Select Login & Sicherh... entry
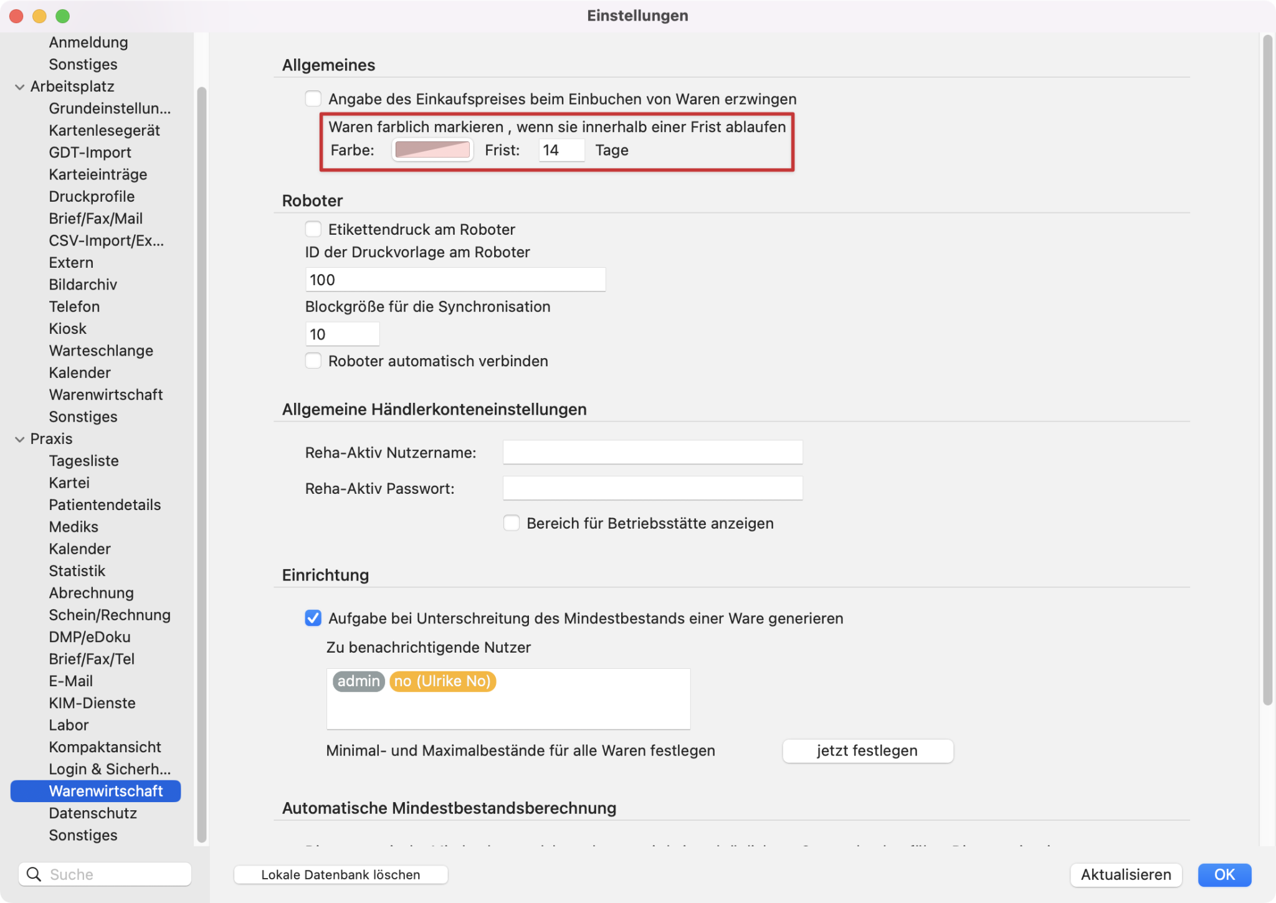Image resolution: width=1276 pixels, height=903 pixels. point(110,769)
